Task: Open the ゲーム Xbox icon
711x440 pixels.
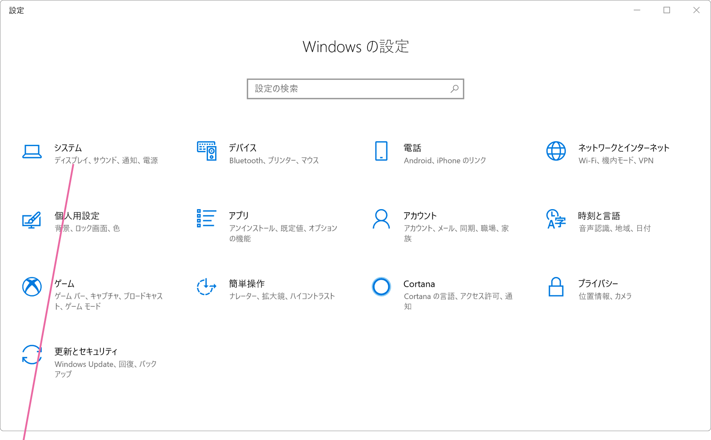Action: tap(32, 287)
